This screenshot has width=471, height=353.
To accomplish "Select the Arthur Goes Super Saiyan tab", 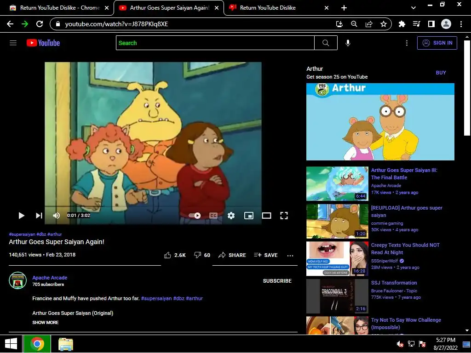I will (x=169, y=8).
